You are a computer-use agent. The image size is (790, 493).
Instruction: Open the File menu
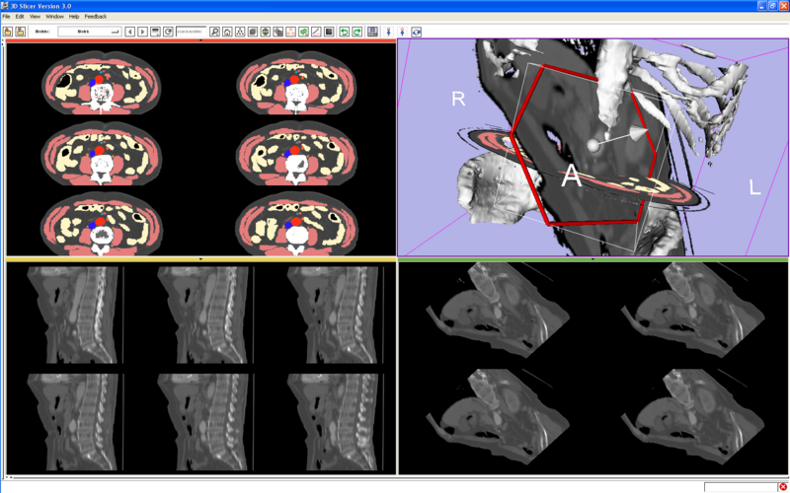pyautogui.click(x=6, y=17)
